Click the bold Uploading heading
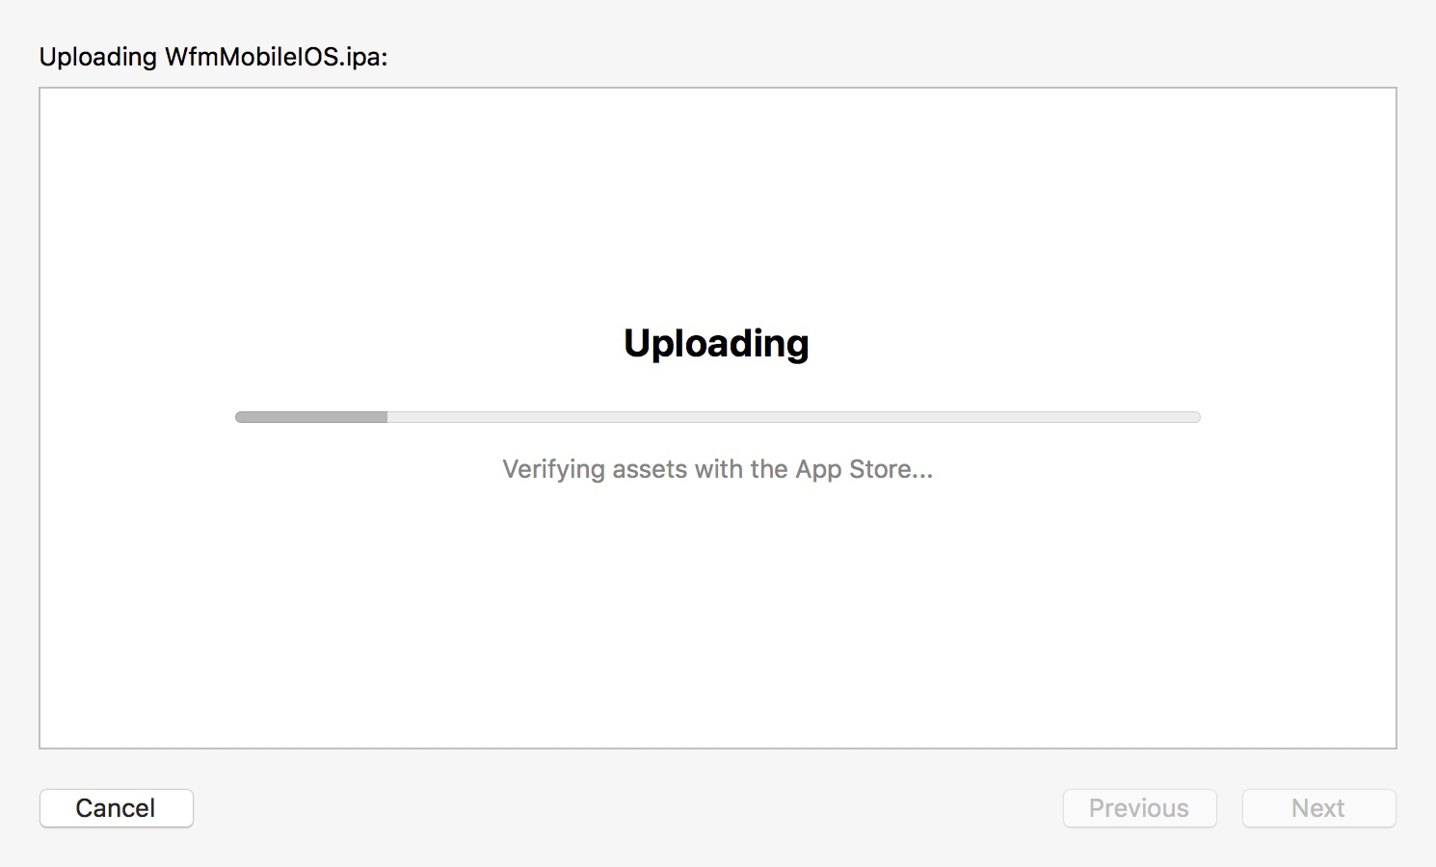 [x=716, y=344]
